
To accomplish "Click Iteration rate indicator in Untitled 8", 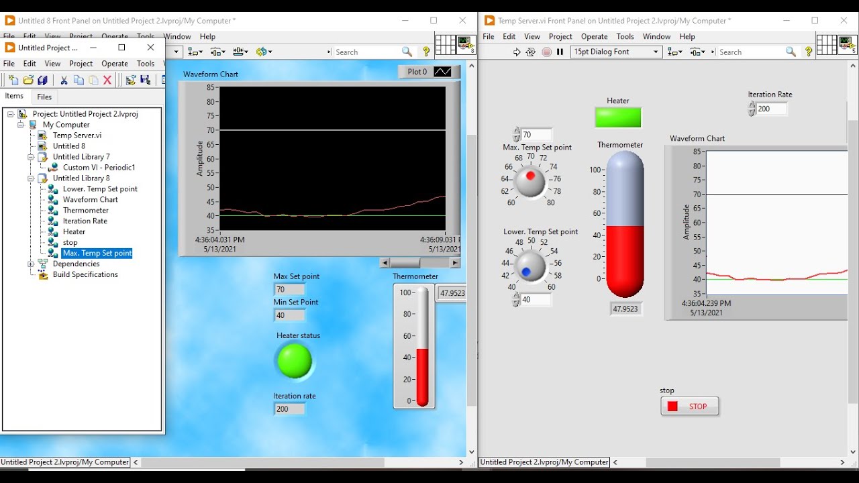I will 289,409.
